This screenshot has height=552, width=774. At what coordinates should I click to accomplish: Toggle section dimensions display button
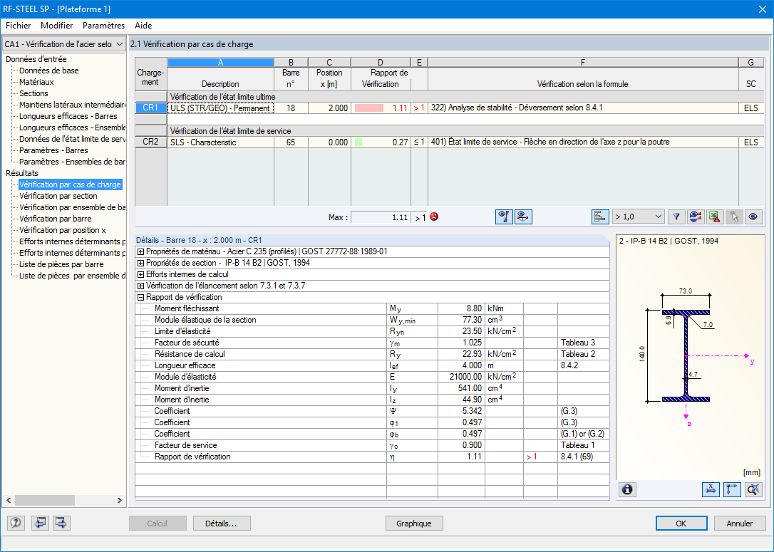(711, 489)
